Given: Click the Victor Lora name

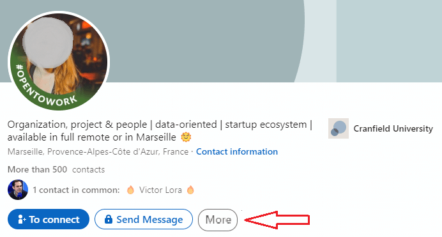Looking at the screenshot, I should click(x=160, y=190).
